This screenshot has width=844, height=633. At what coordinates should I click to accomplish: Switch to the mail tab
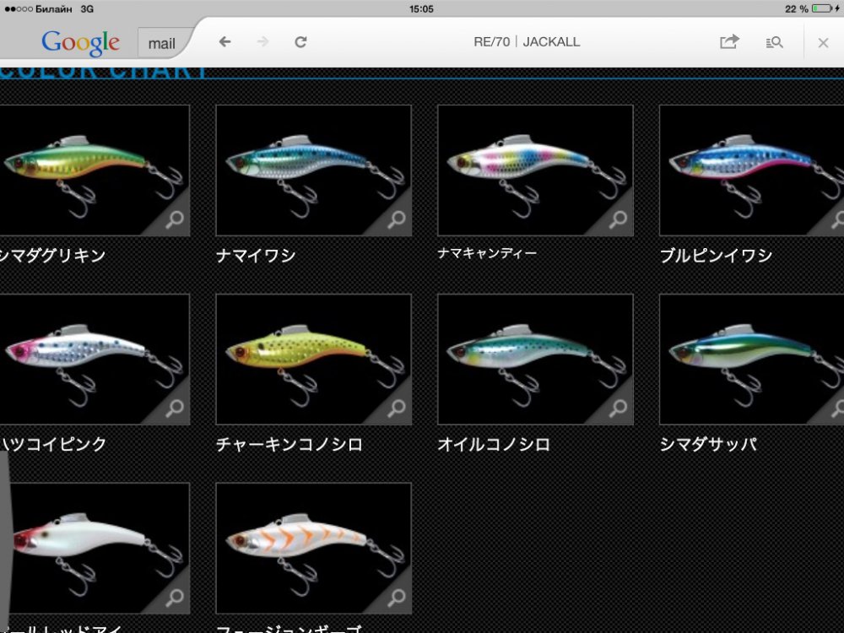[x=162, y=43]
